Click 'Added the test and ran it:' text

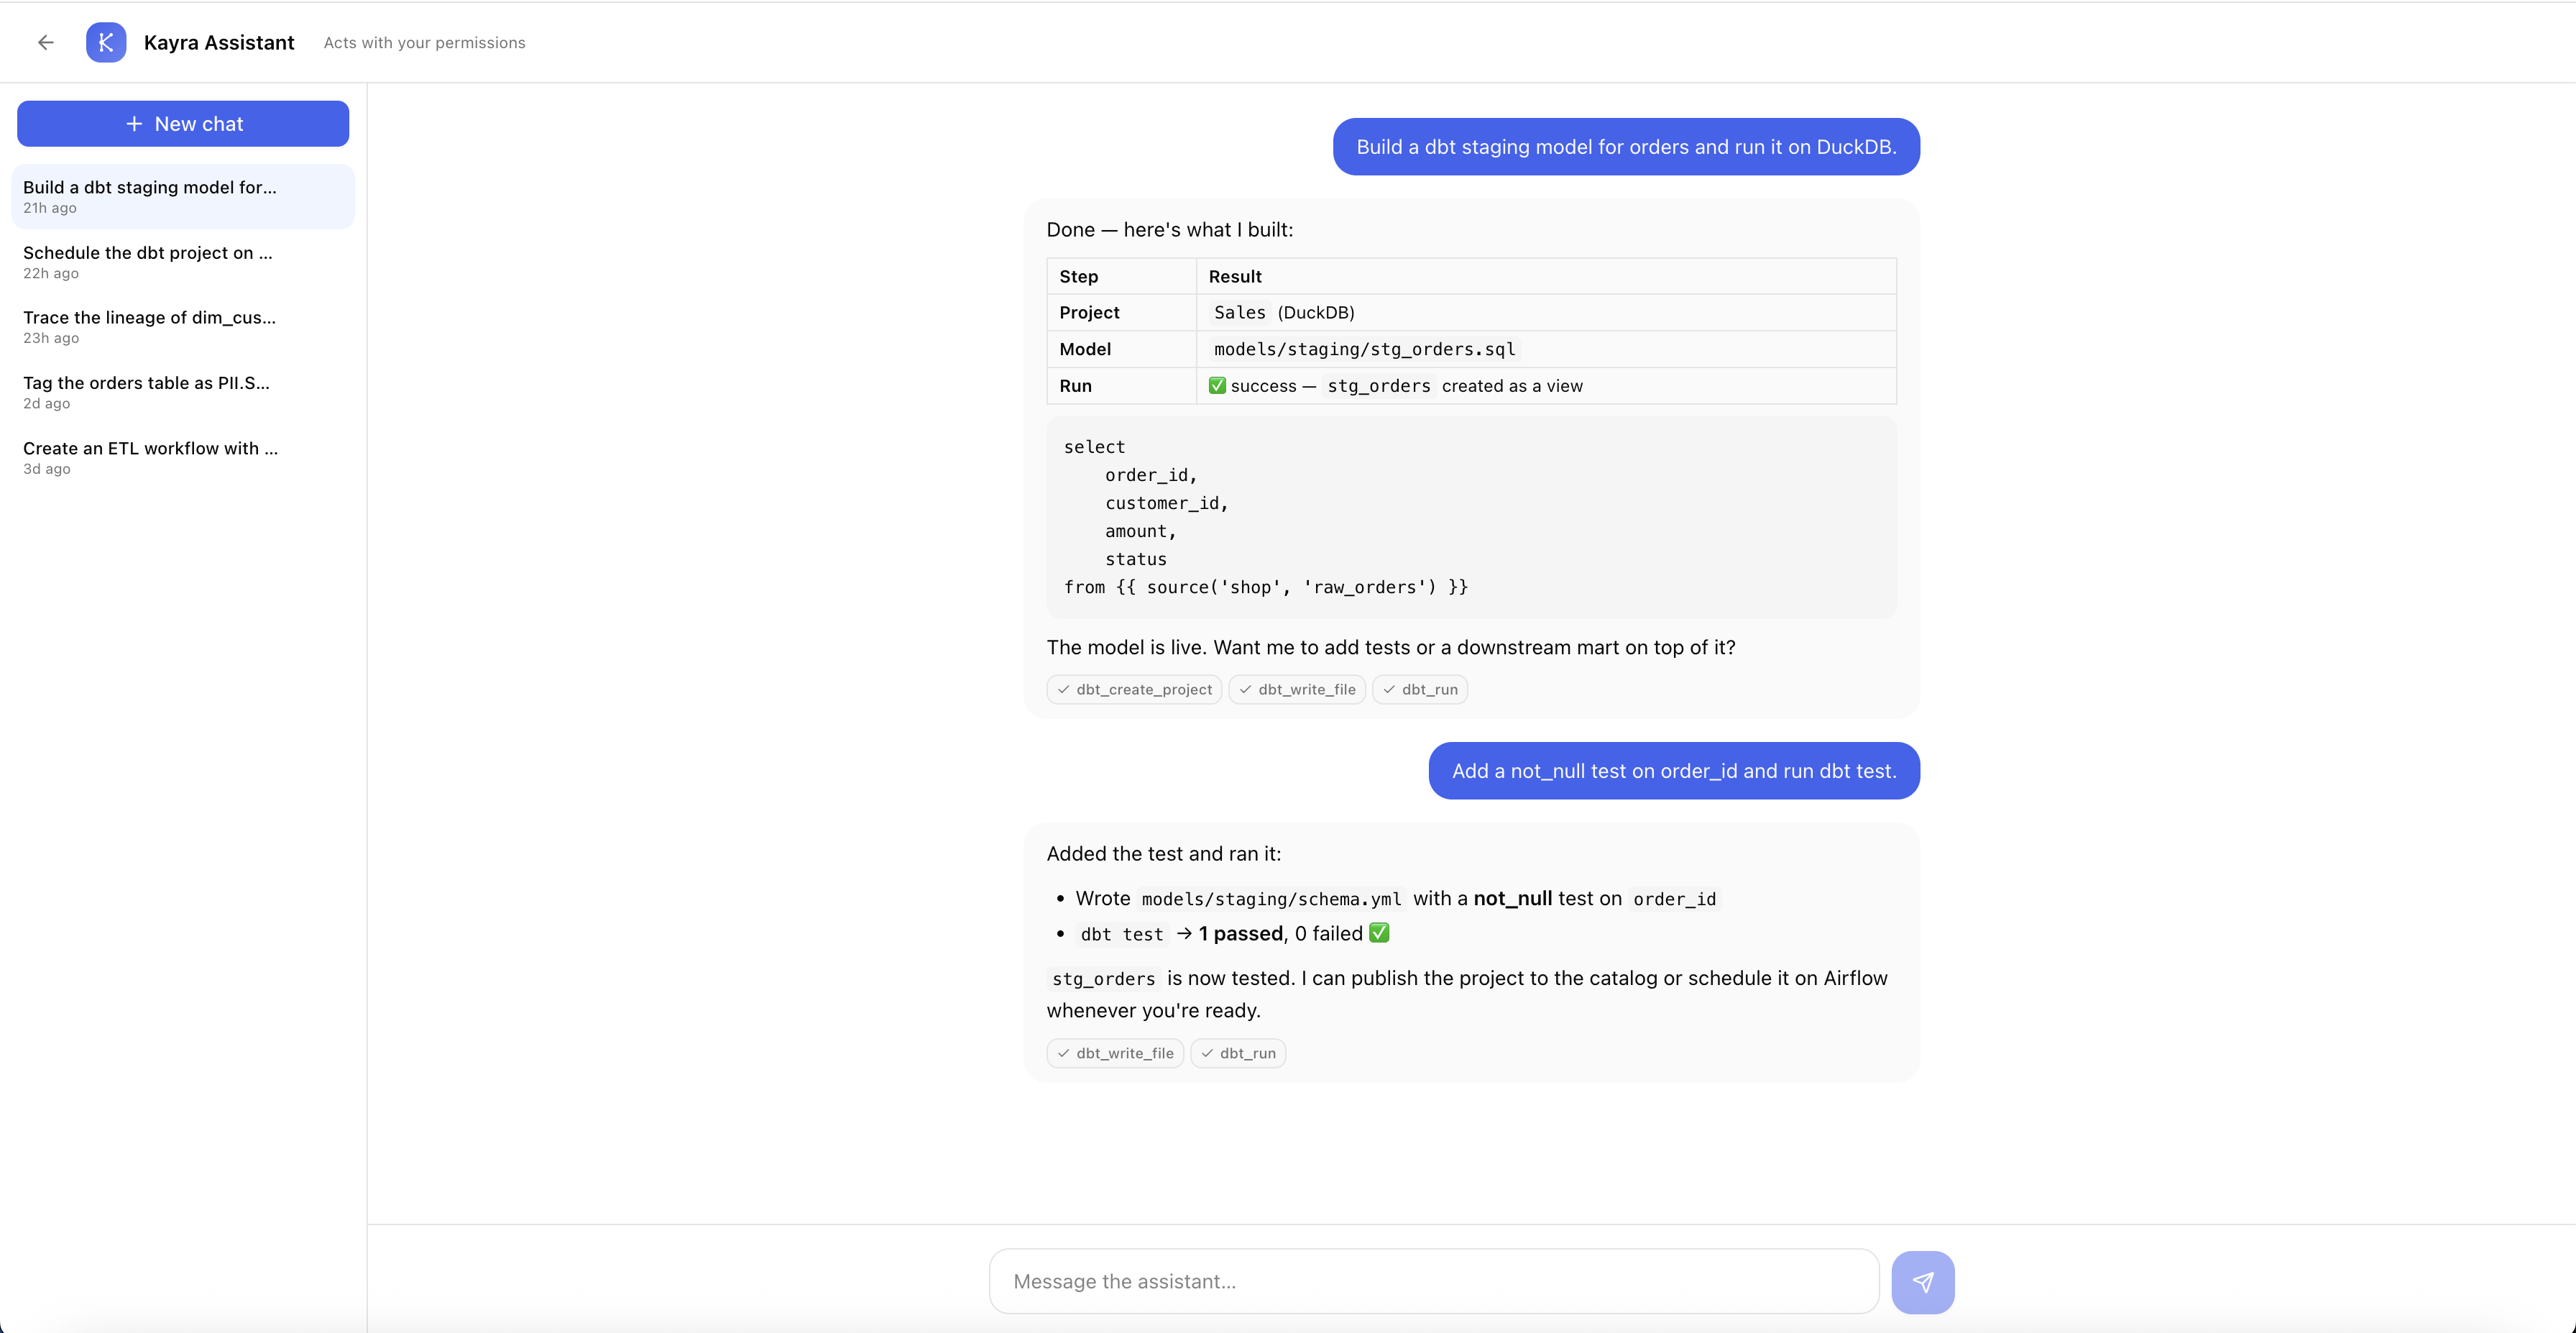(1163, 854)
